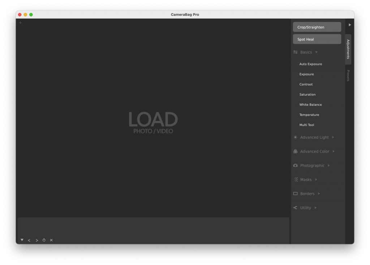Go to previous with the left arrow
Image resolution: width=370 pixels, height=265 pixels.
(29, 240)
